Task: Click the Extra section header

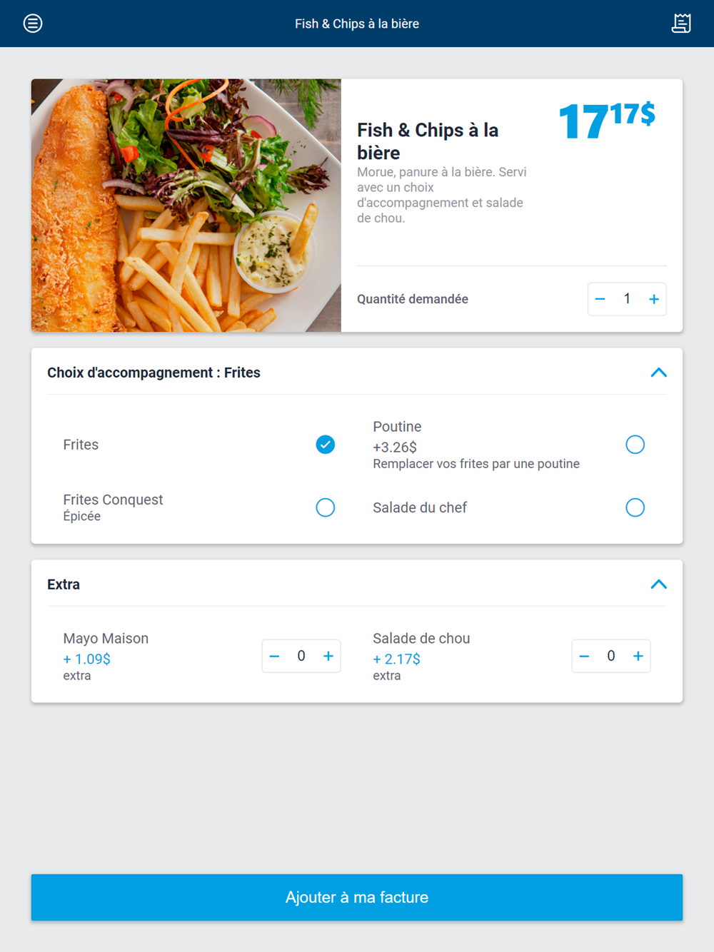Action: (64, 584)
